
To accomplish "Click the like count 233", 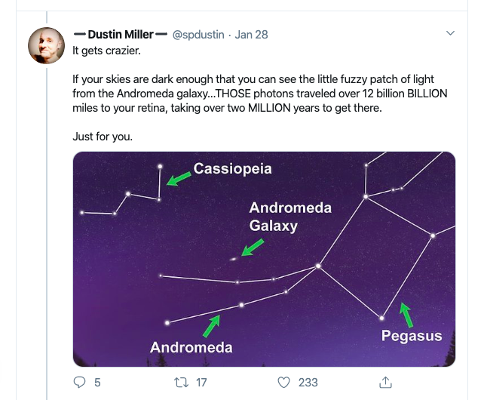I will pos(308,383).
